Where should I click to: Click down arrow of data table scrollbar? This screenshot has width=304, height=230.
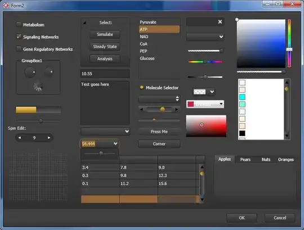202,200
